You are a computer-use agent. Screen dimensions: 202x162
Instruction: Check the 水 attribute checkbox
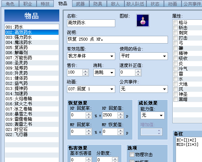(175, 79)
